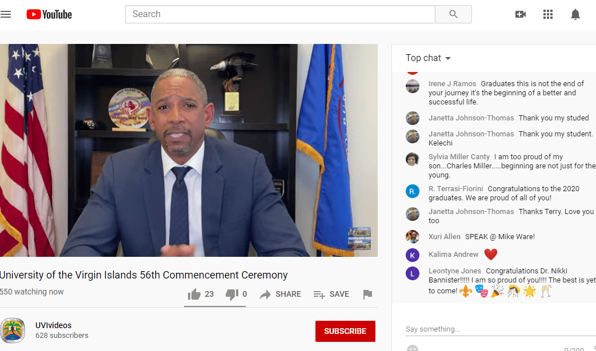Open the hamburger guide menu

pyautogui.click(x=5, y=14)
